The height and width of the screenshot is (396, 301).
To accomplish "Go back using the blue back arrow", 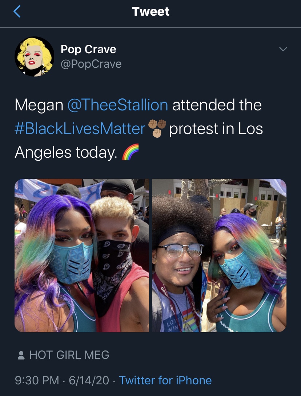I will tap(17, 12).
